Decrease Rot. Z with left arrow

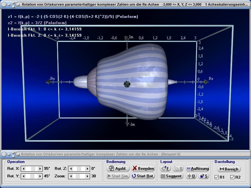pos(71,169)
